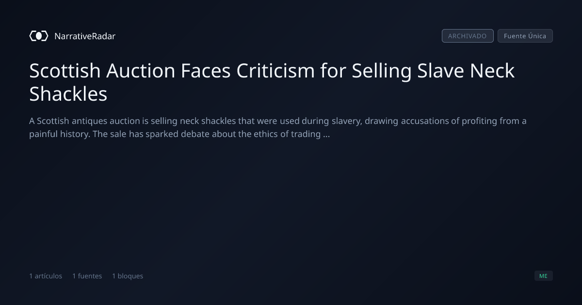582x305 pixels.
Task: Select the ARCHIVADO status badge
Action: pos(468,36)
